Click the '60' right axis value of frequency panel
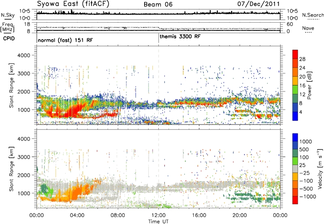Viewport: 324px width, 224px height. tap(290, 24)
